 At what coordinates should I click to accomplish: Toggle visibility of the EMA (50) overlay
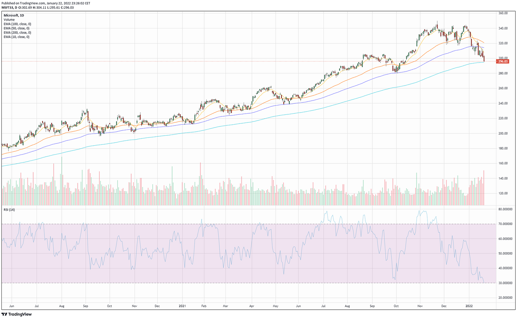[16, 28]
